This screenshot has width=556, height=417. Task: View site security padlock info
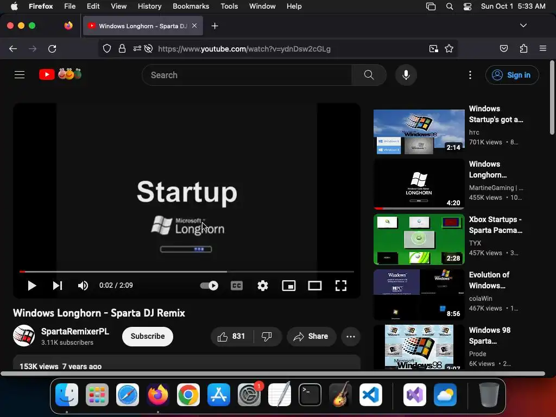point(122,48)
